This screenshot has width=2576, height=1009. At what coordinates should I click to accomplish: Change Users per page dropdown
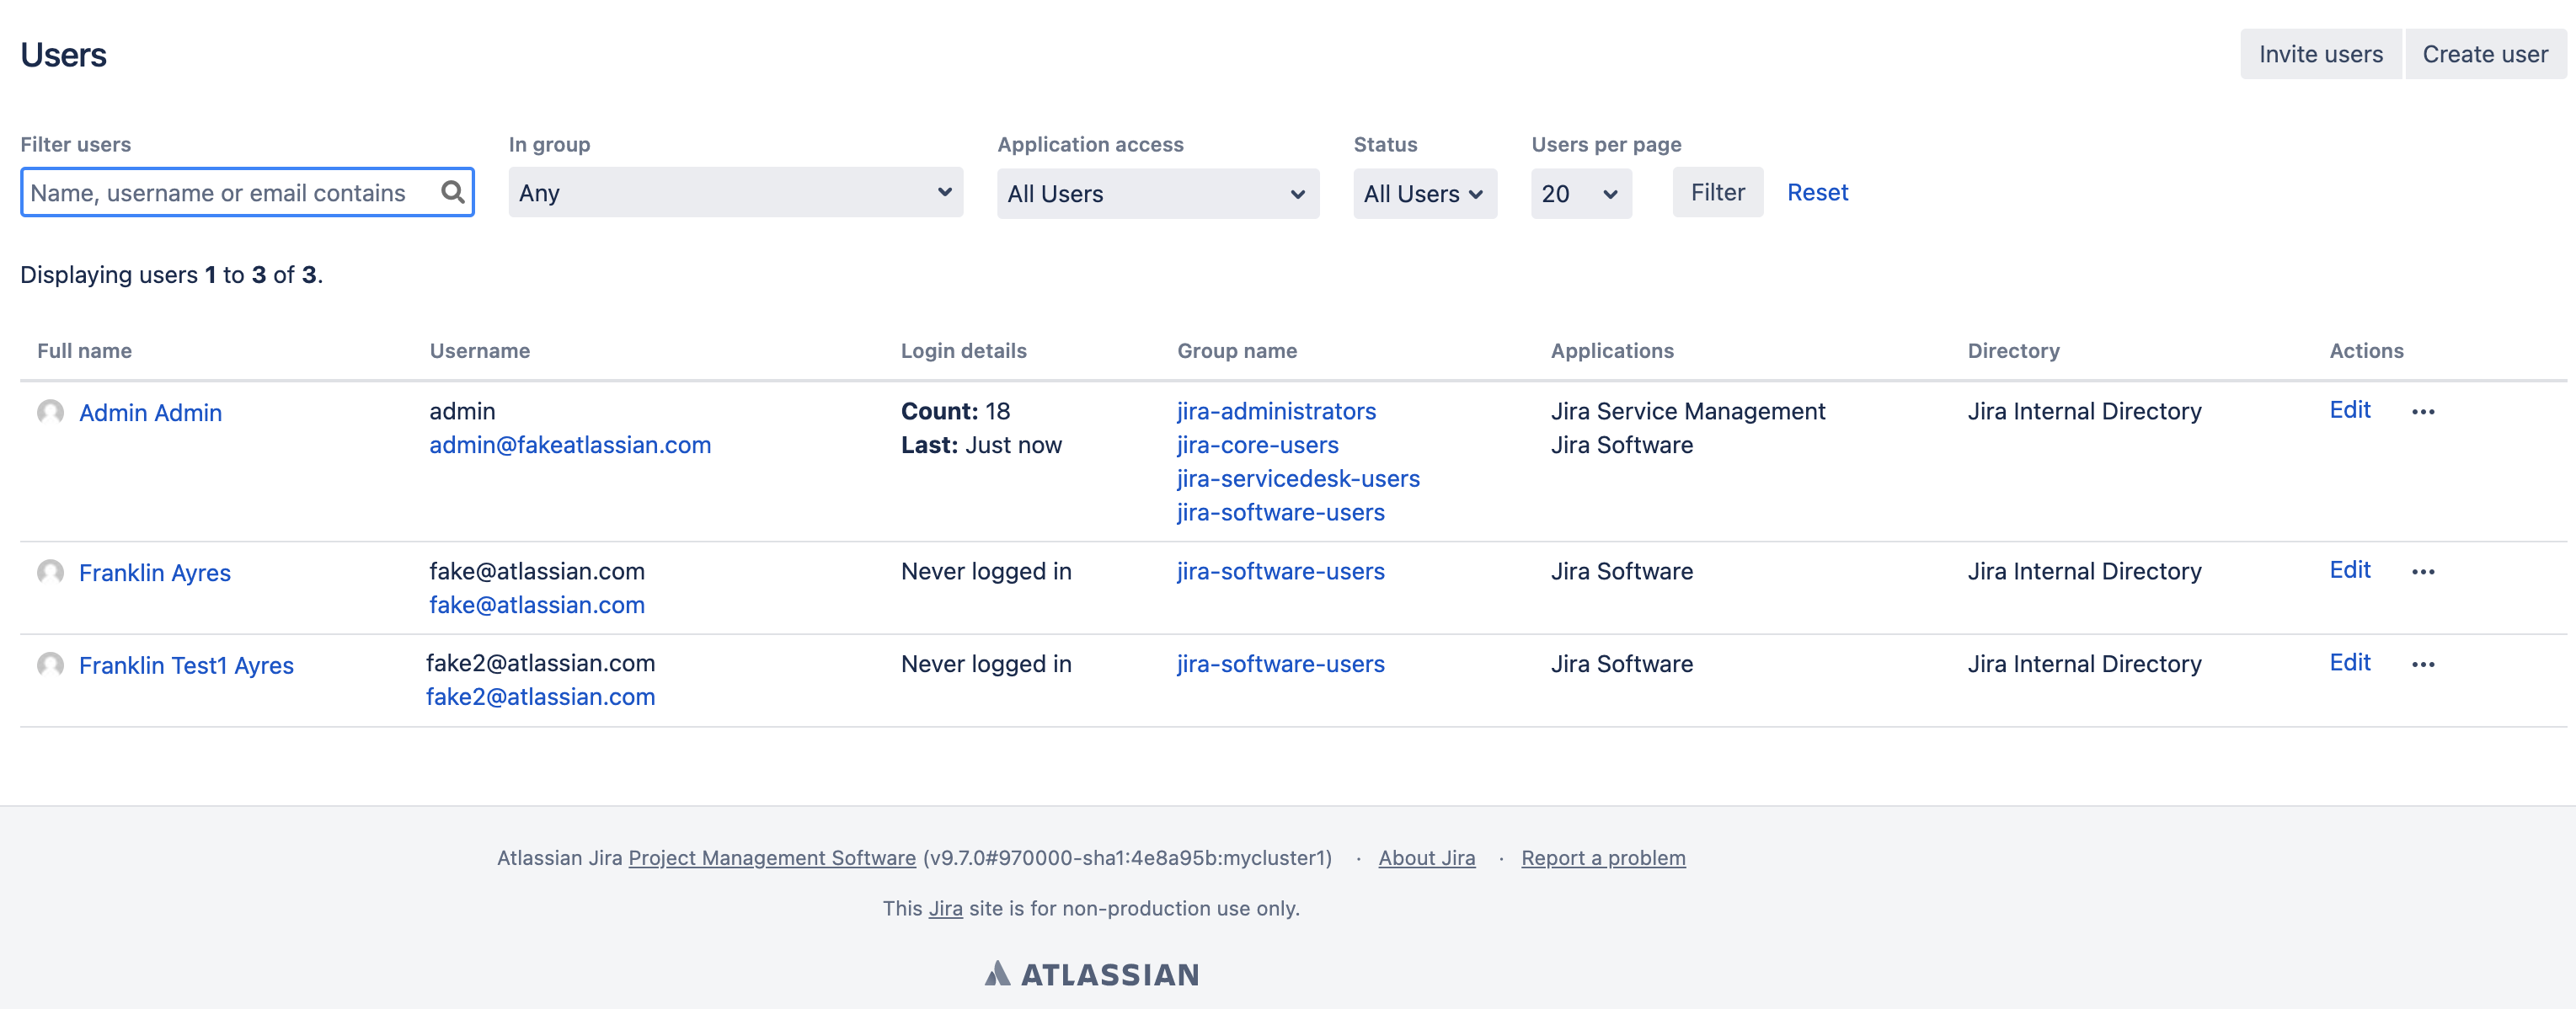pos(1580,193)
